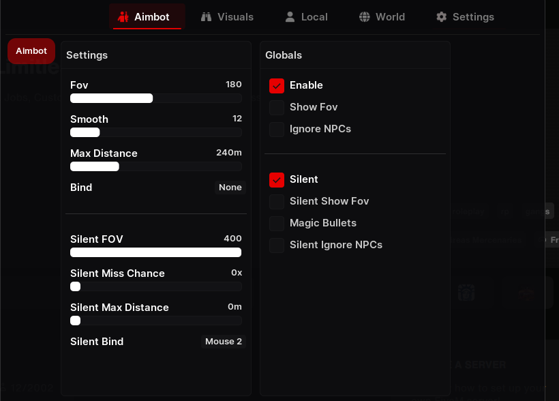This screenshot has width=559, height=401.
Task: Click the Silent Max Distance slider handle
Action: pos(75,321)
